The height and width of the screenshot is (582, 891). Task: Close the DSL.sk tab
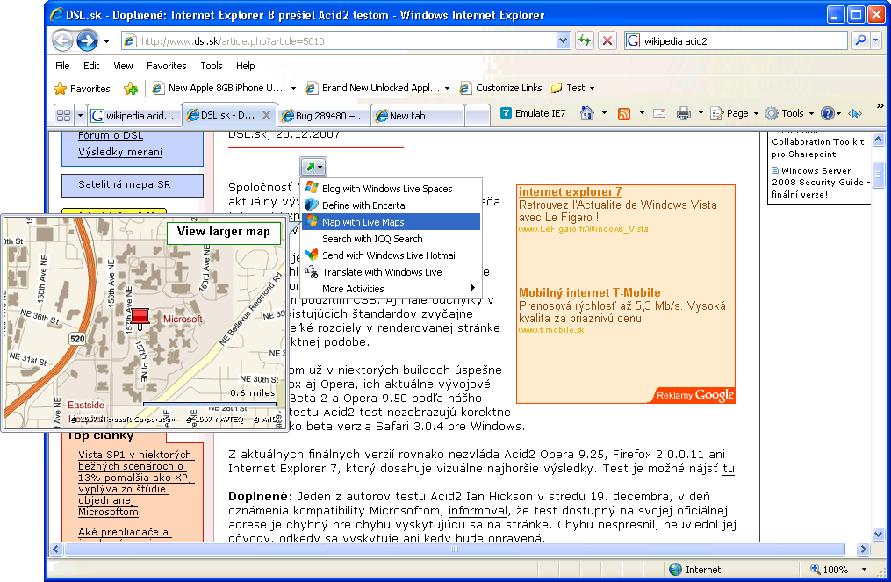pos(266,115)
